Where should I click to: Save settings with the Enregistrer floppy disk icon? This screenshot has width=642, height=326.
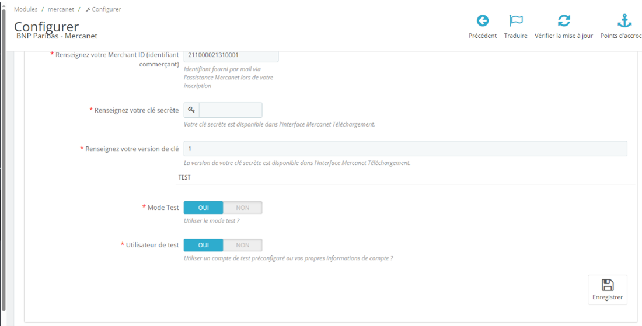pyautogui.click(x=607, y=285)
